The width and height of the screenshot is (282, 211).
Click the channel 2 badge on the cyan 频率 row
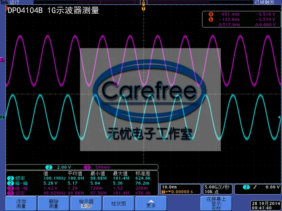10,178
